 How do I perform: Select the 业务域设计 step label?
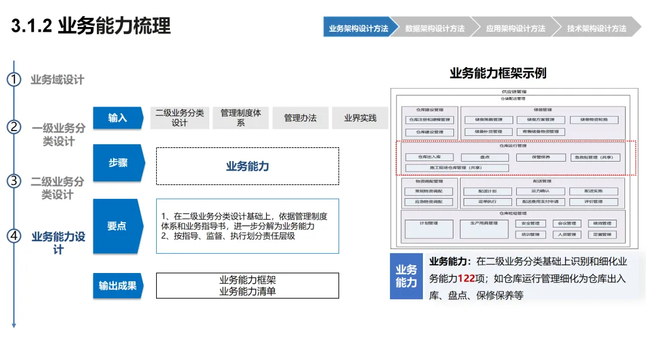click(57, 80)
